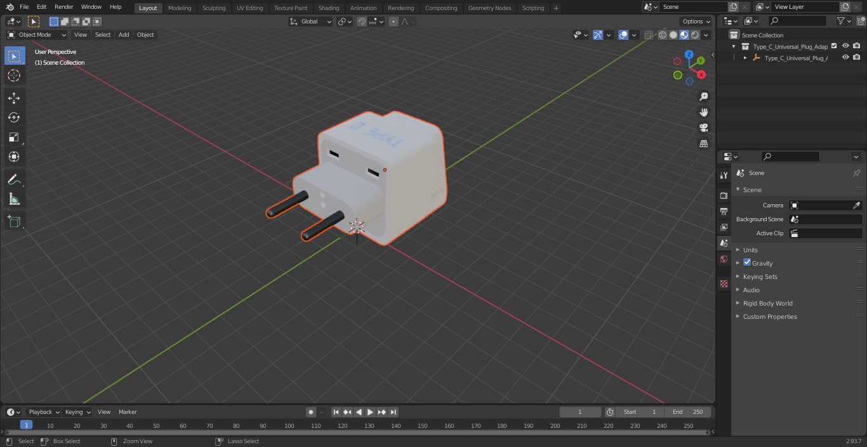867x447 pixels.
Task: Enable material preview shading
Action: pyautogui.click(x=684, y=35)
